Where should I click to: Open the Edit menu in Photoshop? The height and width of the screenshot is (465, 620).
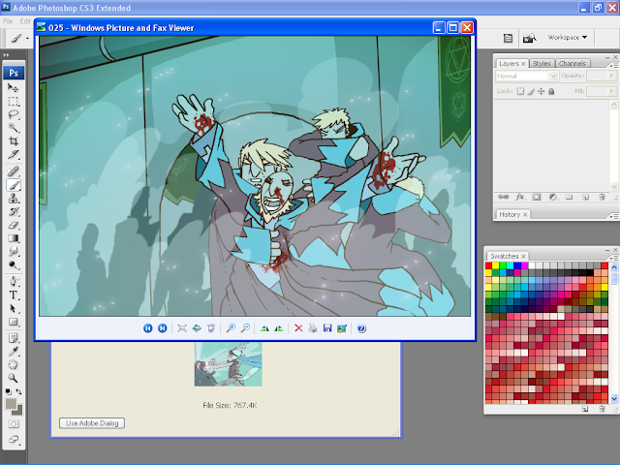(x=25, y=21)
